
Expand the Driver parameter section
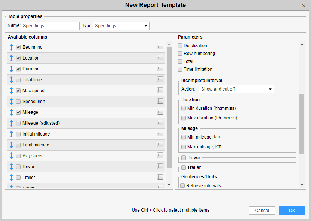[184, 158]
